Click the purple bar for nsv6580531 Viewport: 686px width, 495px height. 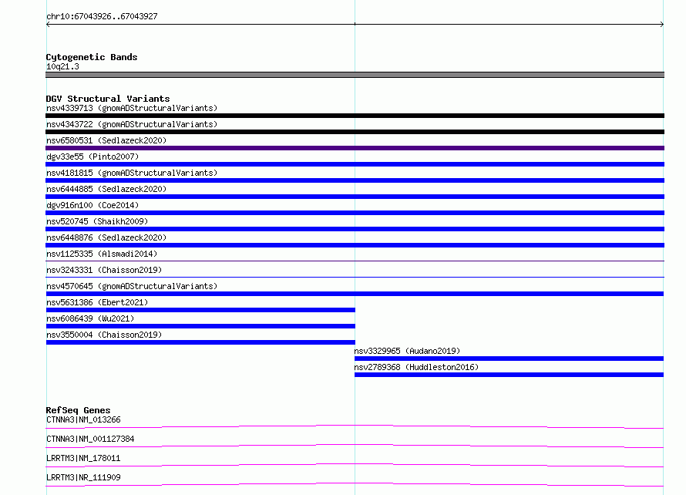click(x=355, y=148)
